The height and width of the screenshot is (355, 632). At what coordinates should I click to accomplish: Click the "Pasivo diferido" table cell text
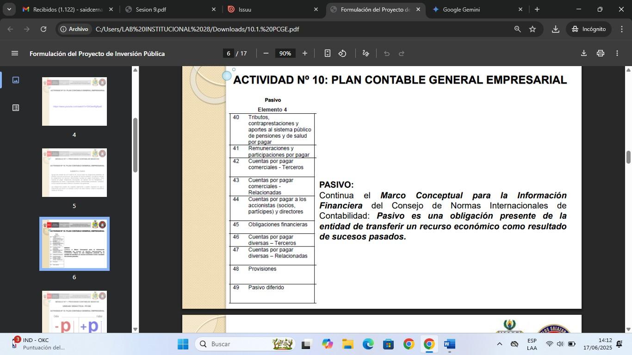266,288
